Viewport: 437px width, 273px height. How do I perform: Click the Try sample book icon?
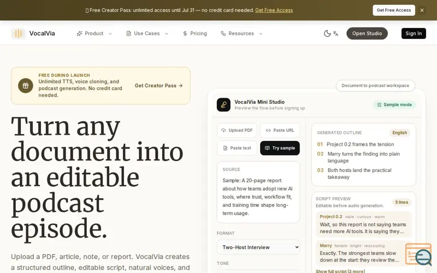click(x=267, y=148)
